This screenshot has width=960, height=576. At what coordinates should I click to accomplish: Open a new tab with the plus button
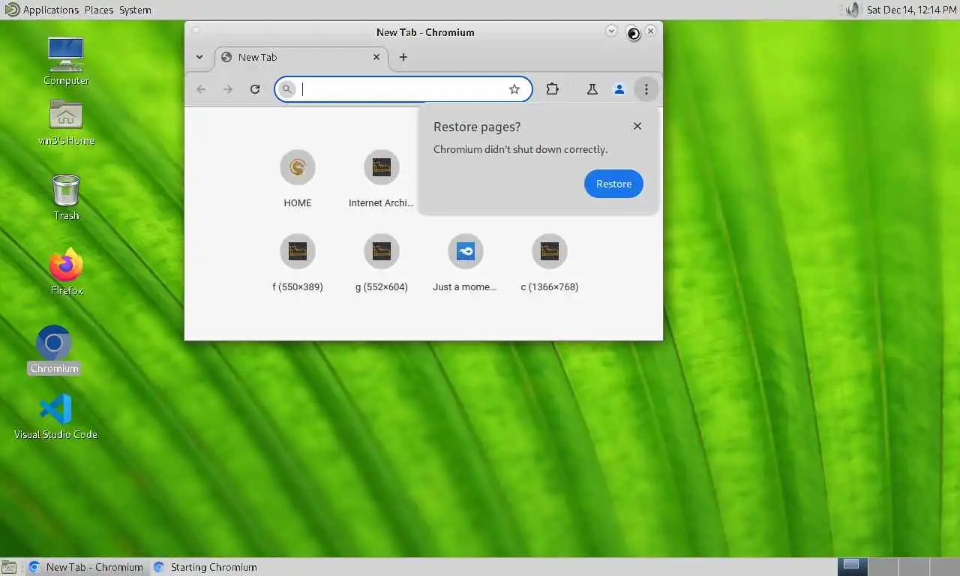click(x=403, y=57)
